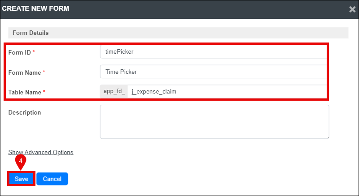
Task: Click inside the empty Description text area
Action: click(215, 122)
